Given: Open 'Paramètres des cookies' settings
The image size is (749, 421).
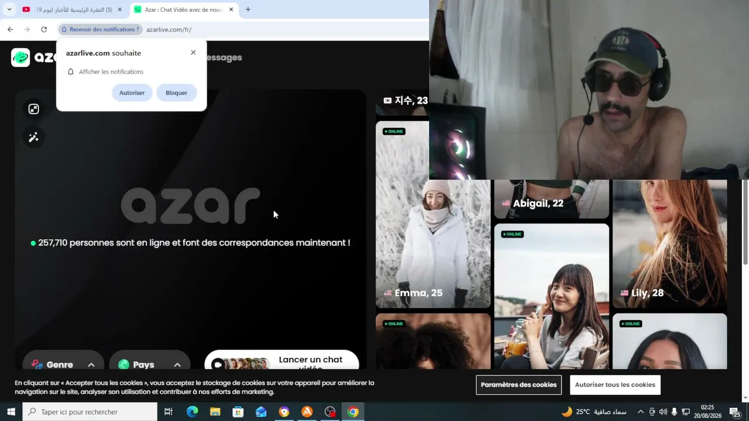Looking at the screenshot, I should tap(518, 385).
